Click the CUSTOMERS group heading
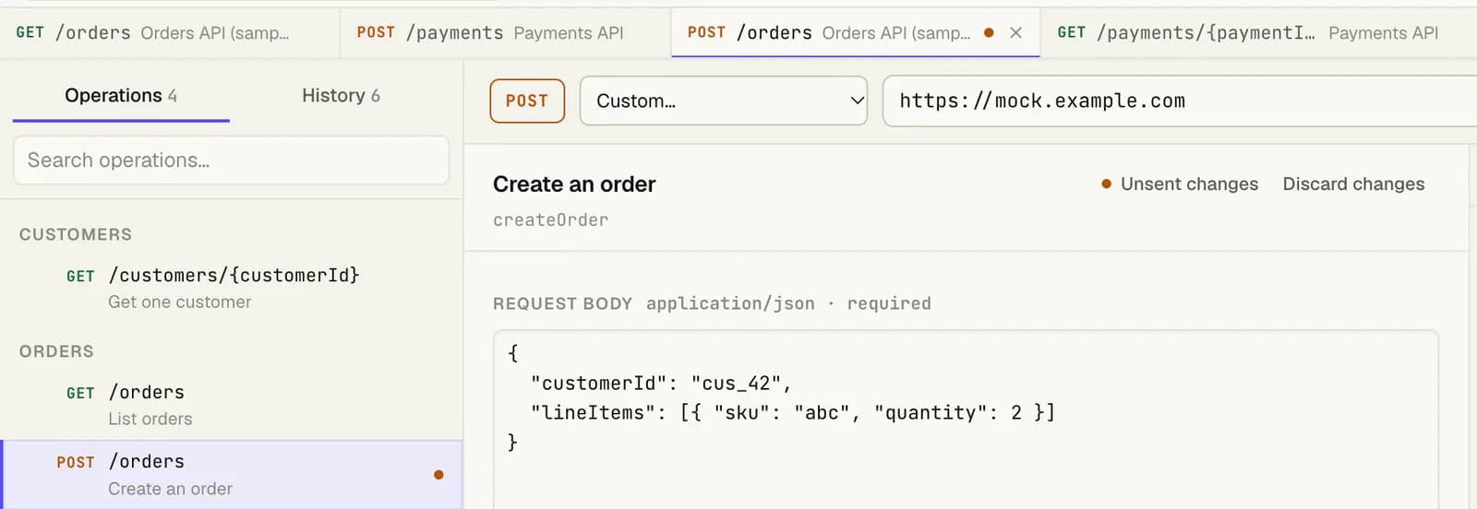Image resolution: width=1477 pixels, height=509 pixels. pyautogui.click(x=76, y=234)
